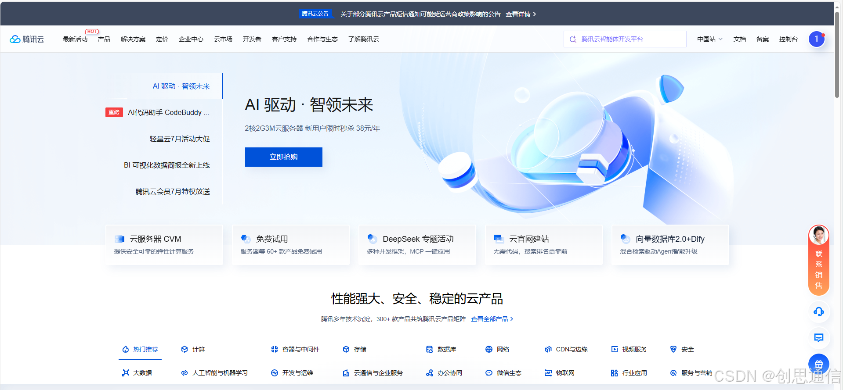The height and width of the screenshot is (390, 843).
Task: Open the 企业中心 menu item
Action: [191, 39]
